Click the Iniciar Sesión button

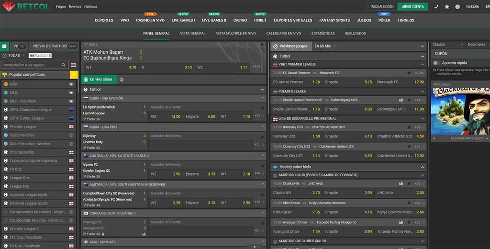coord(382,7)
